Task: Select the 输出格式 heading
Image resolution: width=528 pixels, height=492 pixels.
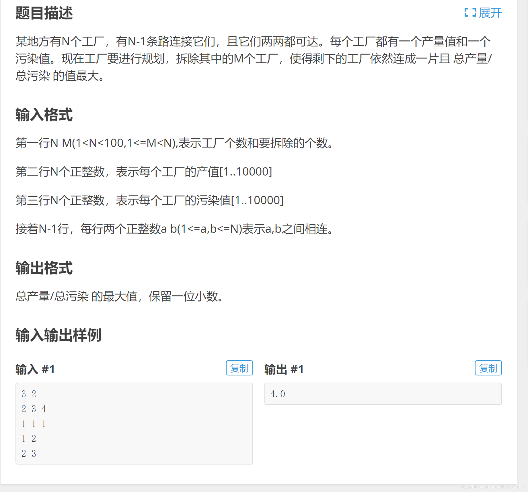Action: coord(44,268)
